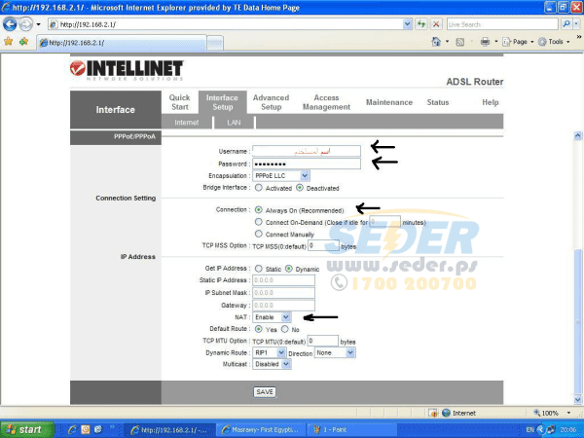The height and width of the screenshot is (438, 584).
Task: Click the Live Search magnifier icon
Action: (566, 24)
